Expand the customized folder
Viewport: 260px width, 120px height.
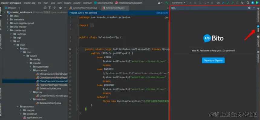point(31,67)
